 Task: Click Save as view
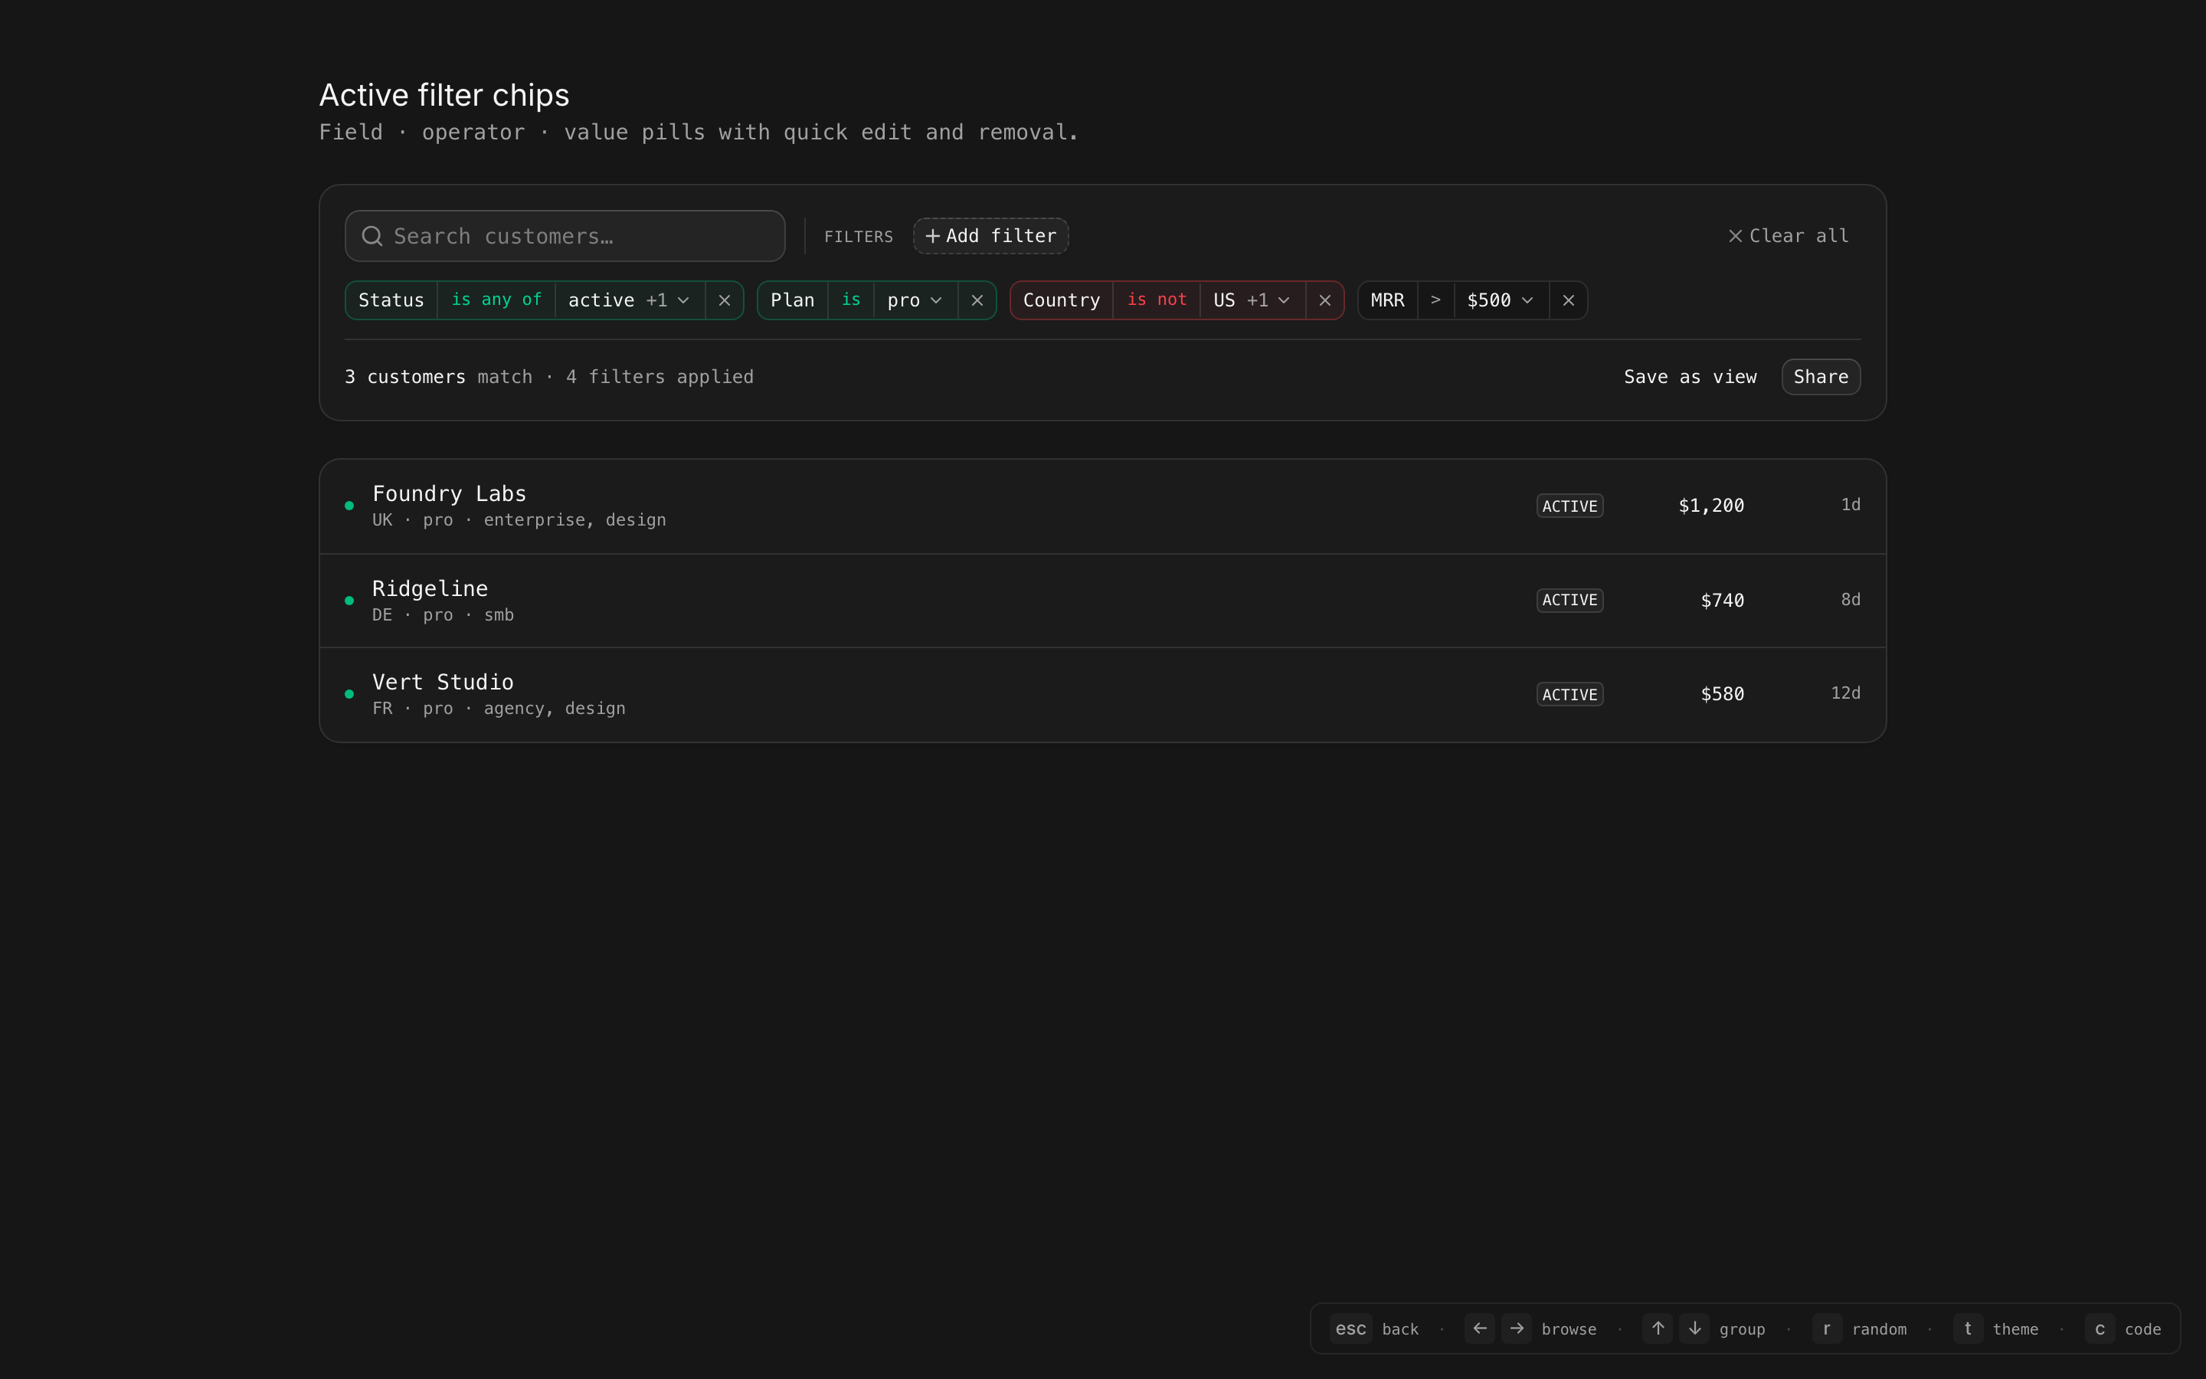click(x=1689, y=377)
